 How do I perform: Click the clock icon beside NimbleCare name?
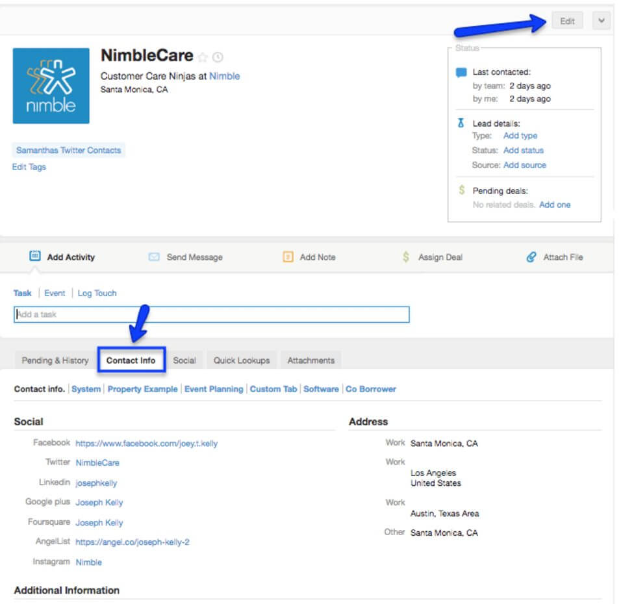click(x=218, y=57)
